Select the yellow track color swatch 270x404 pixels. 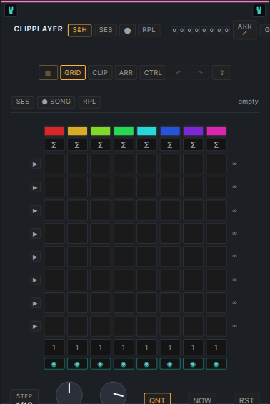(x=77, y=131)
